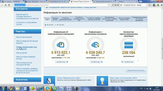Open the 'Распределение заказа по способам размещения' tab
The width and height of the screenshot is (163, 91).
(x=139, y=19)
